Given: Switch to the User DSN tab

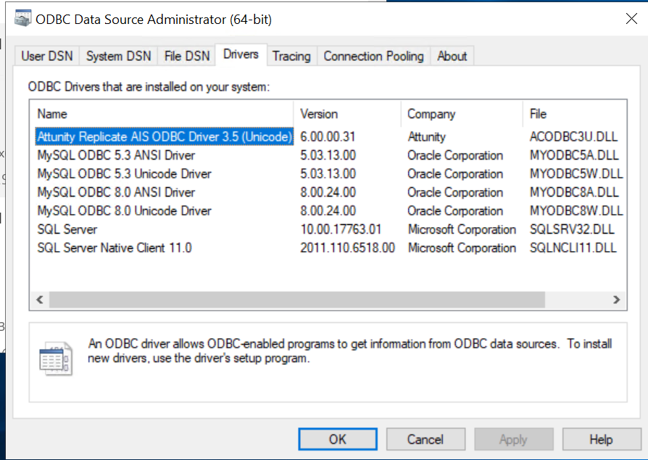Looking at the screenshot, I should click(x=47, y=56).
